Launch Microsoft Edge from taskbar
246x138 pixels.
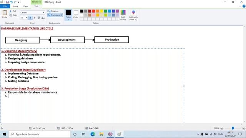click(x=93, y=134)
